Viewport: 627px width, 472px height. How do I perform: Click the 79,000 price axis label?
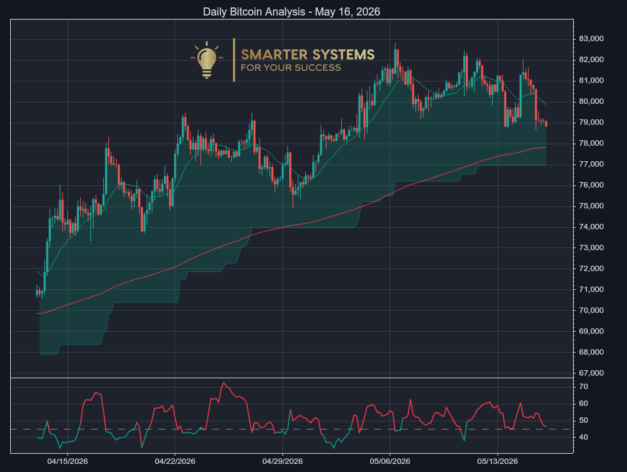(x=591, y=123)
